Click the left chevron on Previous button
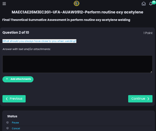The image size is (156, 131). 7,99
